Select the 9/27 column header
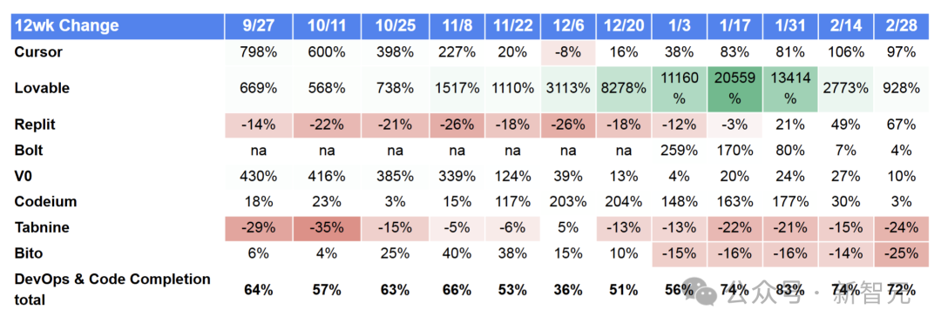The width and height of the screenshot is (941, 330). (x=259, y=26)
